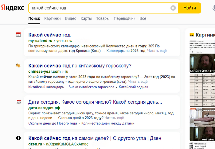Click the year-now path link
The height and width of the screenshot is (149, 215).
(64, 41)
